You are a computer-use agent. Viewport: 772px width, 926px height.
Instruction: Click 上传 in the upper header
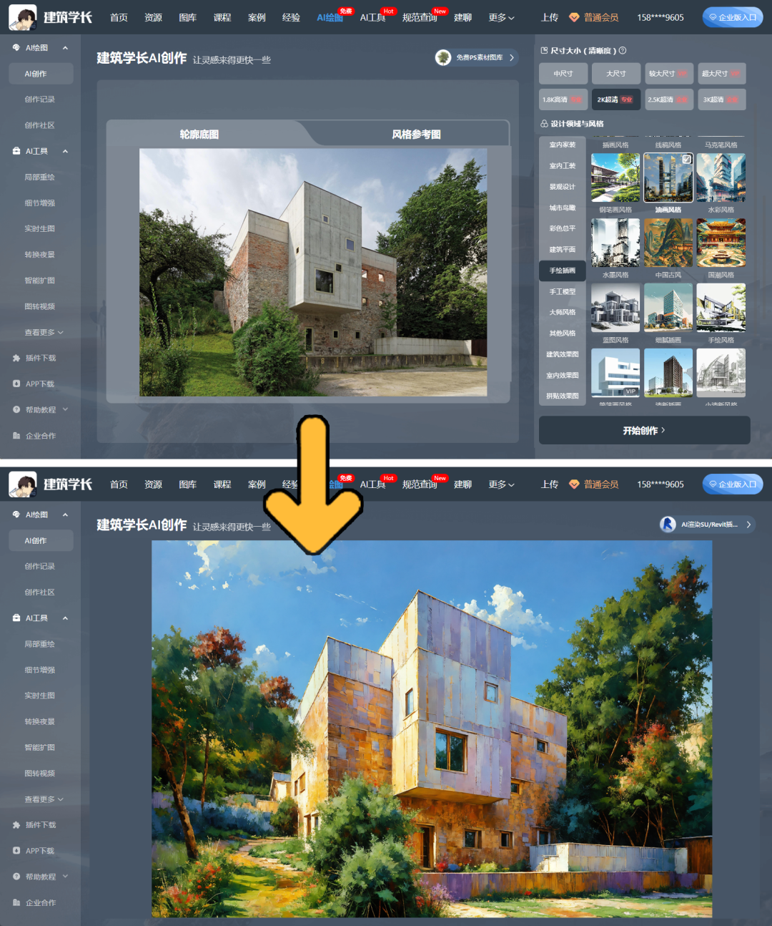pos(550,17)
